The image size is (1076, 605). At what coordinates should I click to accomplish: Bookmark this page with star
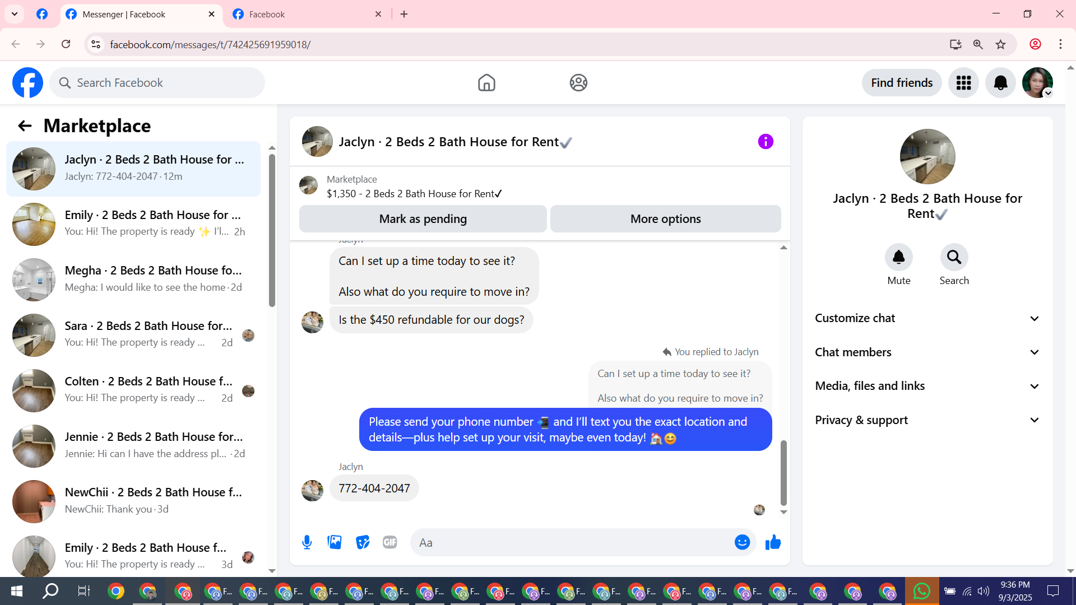pos(1000,44)
